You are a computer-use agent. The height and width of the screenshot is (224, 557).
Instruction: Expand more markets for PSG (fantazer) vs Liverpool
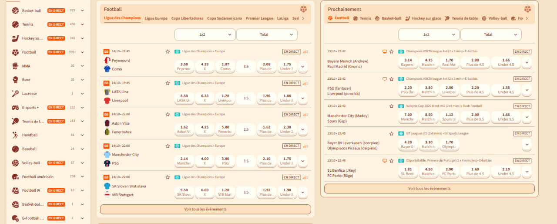point(527,90)
